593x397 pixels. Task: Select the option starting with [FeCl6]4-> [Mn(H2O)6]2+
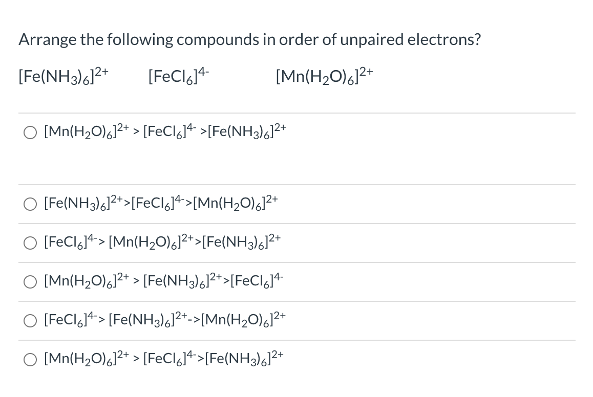point(30,243)
